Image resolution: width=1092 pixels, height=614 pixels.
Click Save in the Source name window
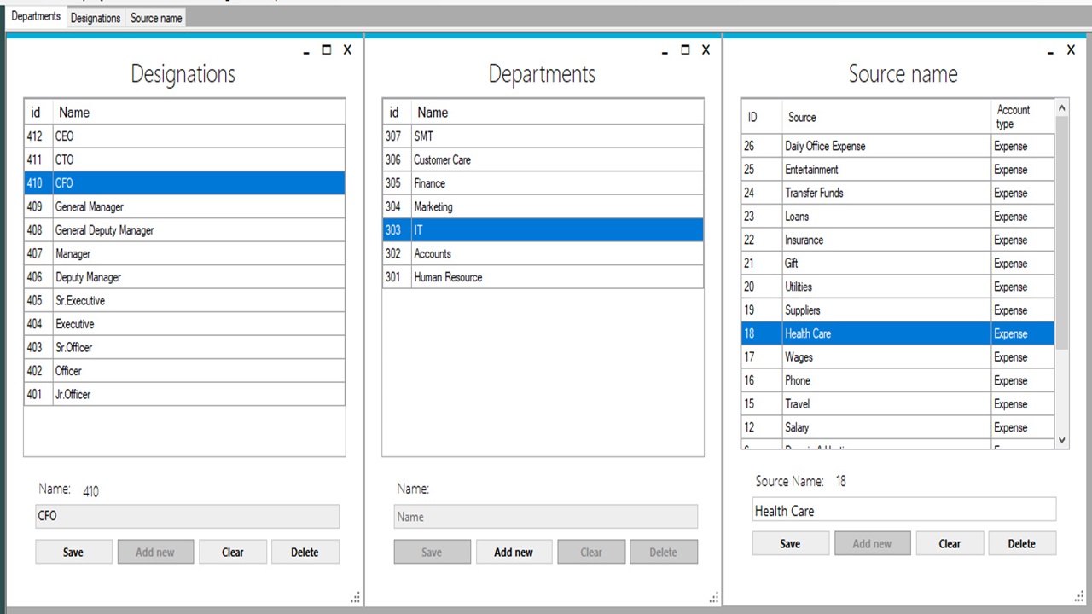pos(789,543)
